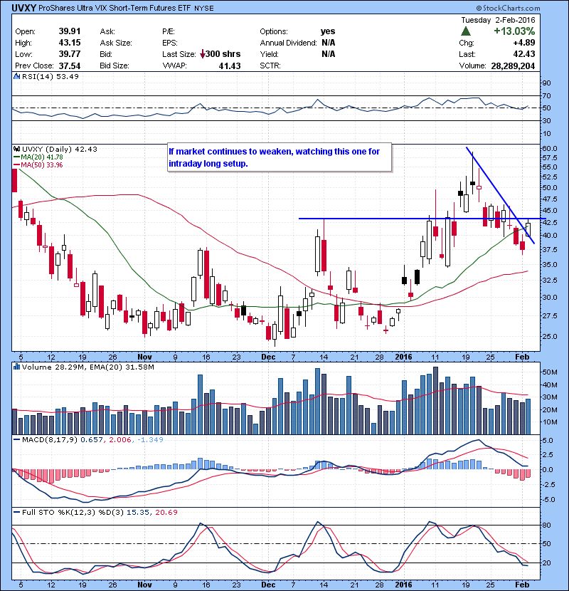Click the stochastic 80 axis label
569x591 pixels.
546,525
